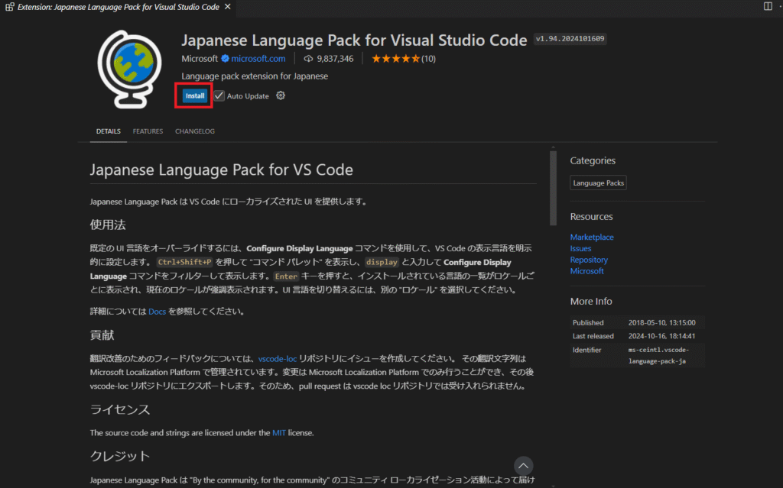The image size is (783, 488).
Task: Open the extension manage gear icon
Action: [281, 95]
